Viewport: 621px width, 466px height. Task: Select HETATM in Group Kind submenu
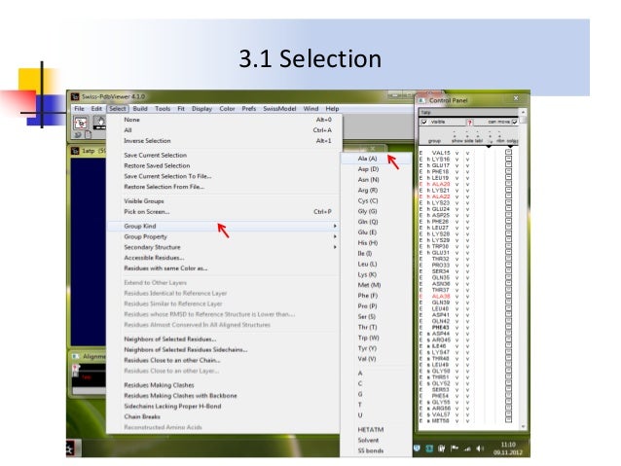pyautogui.click(x=377, y=430)
